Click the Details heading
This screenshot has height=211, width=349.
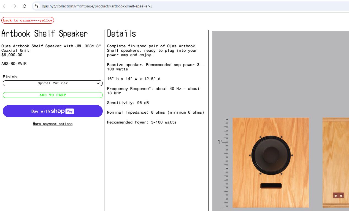[x=121, y=34]
